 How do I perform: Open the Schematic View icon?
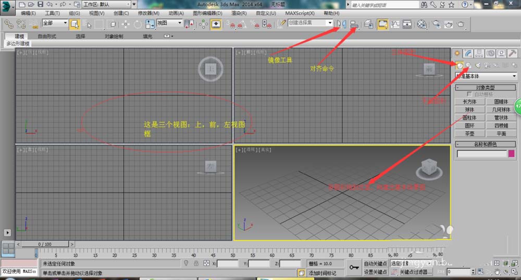click(407, 24)
